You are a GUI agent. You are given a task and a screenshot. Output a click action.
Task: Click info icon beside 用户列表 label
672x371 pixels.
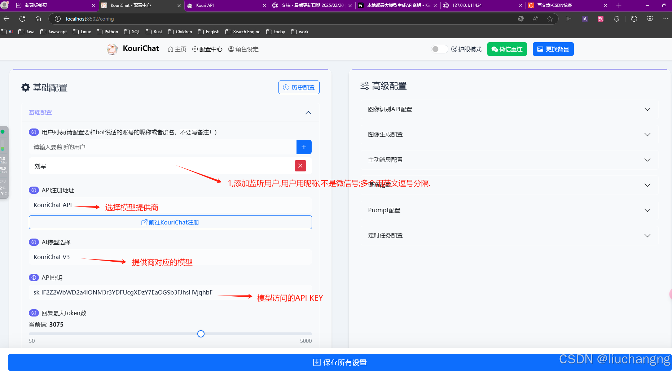tap(34, 132)
